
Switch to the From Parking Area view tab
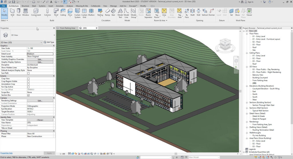[67, 28]
